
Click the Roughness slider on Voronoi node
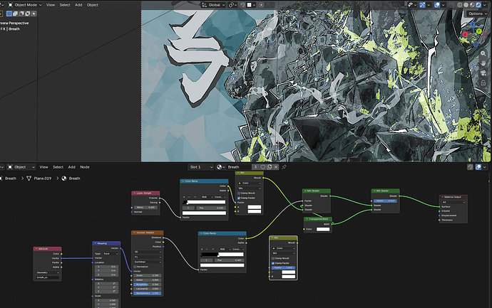(147, 285)
